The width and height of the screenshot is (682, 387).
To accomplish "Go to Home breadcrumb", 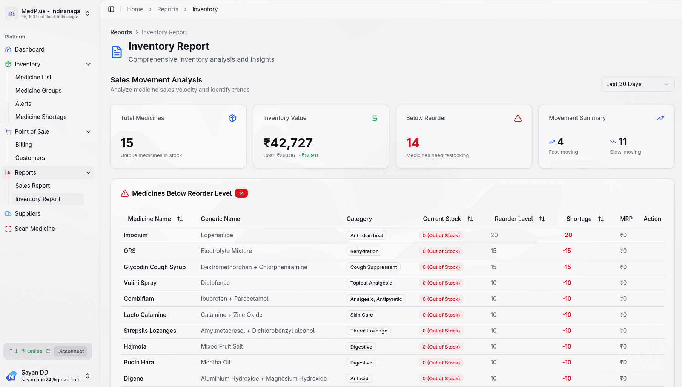I will coord(135,9).
